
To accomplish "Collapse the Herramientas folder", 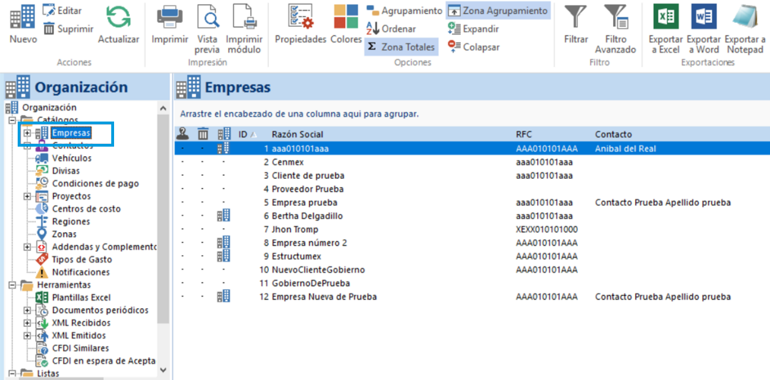I will coord(11,285).
